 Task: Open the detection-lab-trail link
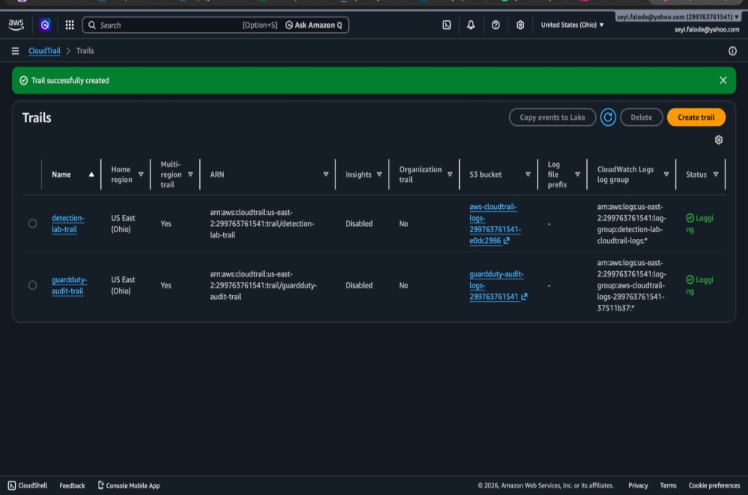(67, 223)
